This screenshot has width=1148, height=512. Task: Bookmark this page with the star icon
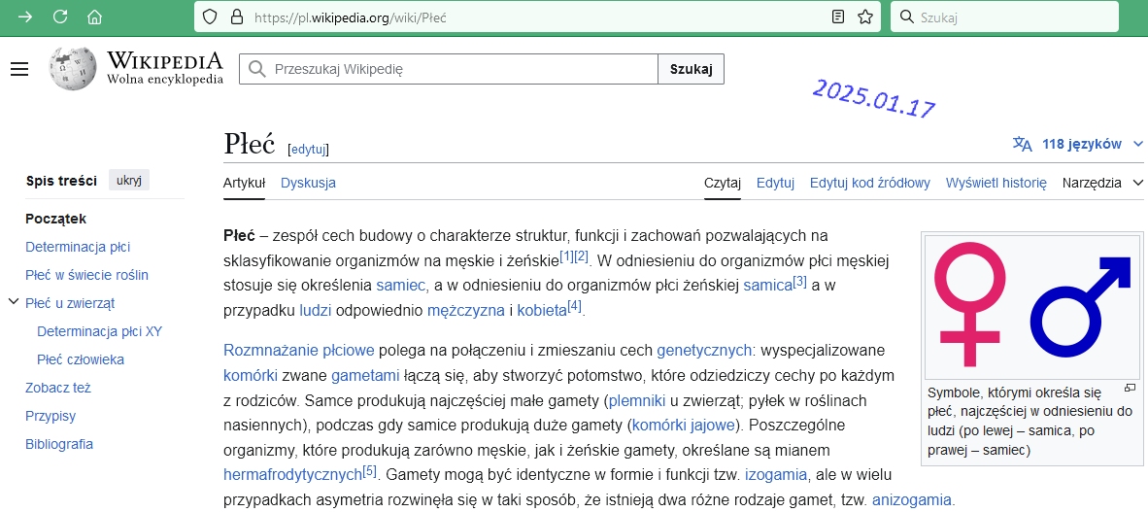coord(864,17)
